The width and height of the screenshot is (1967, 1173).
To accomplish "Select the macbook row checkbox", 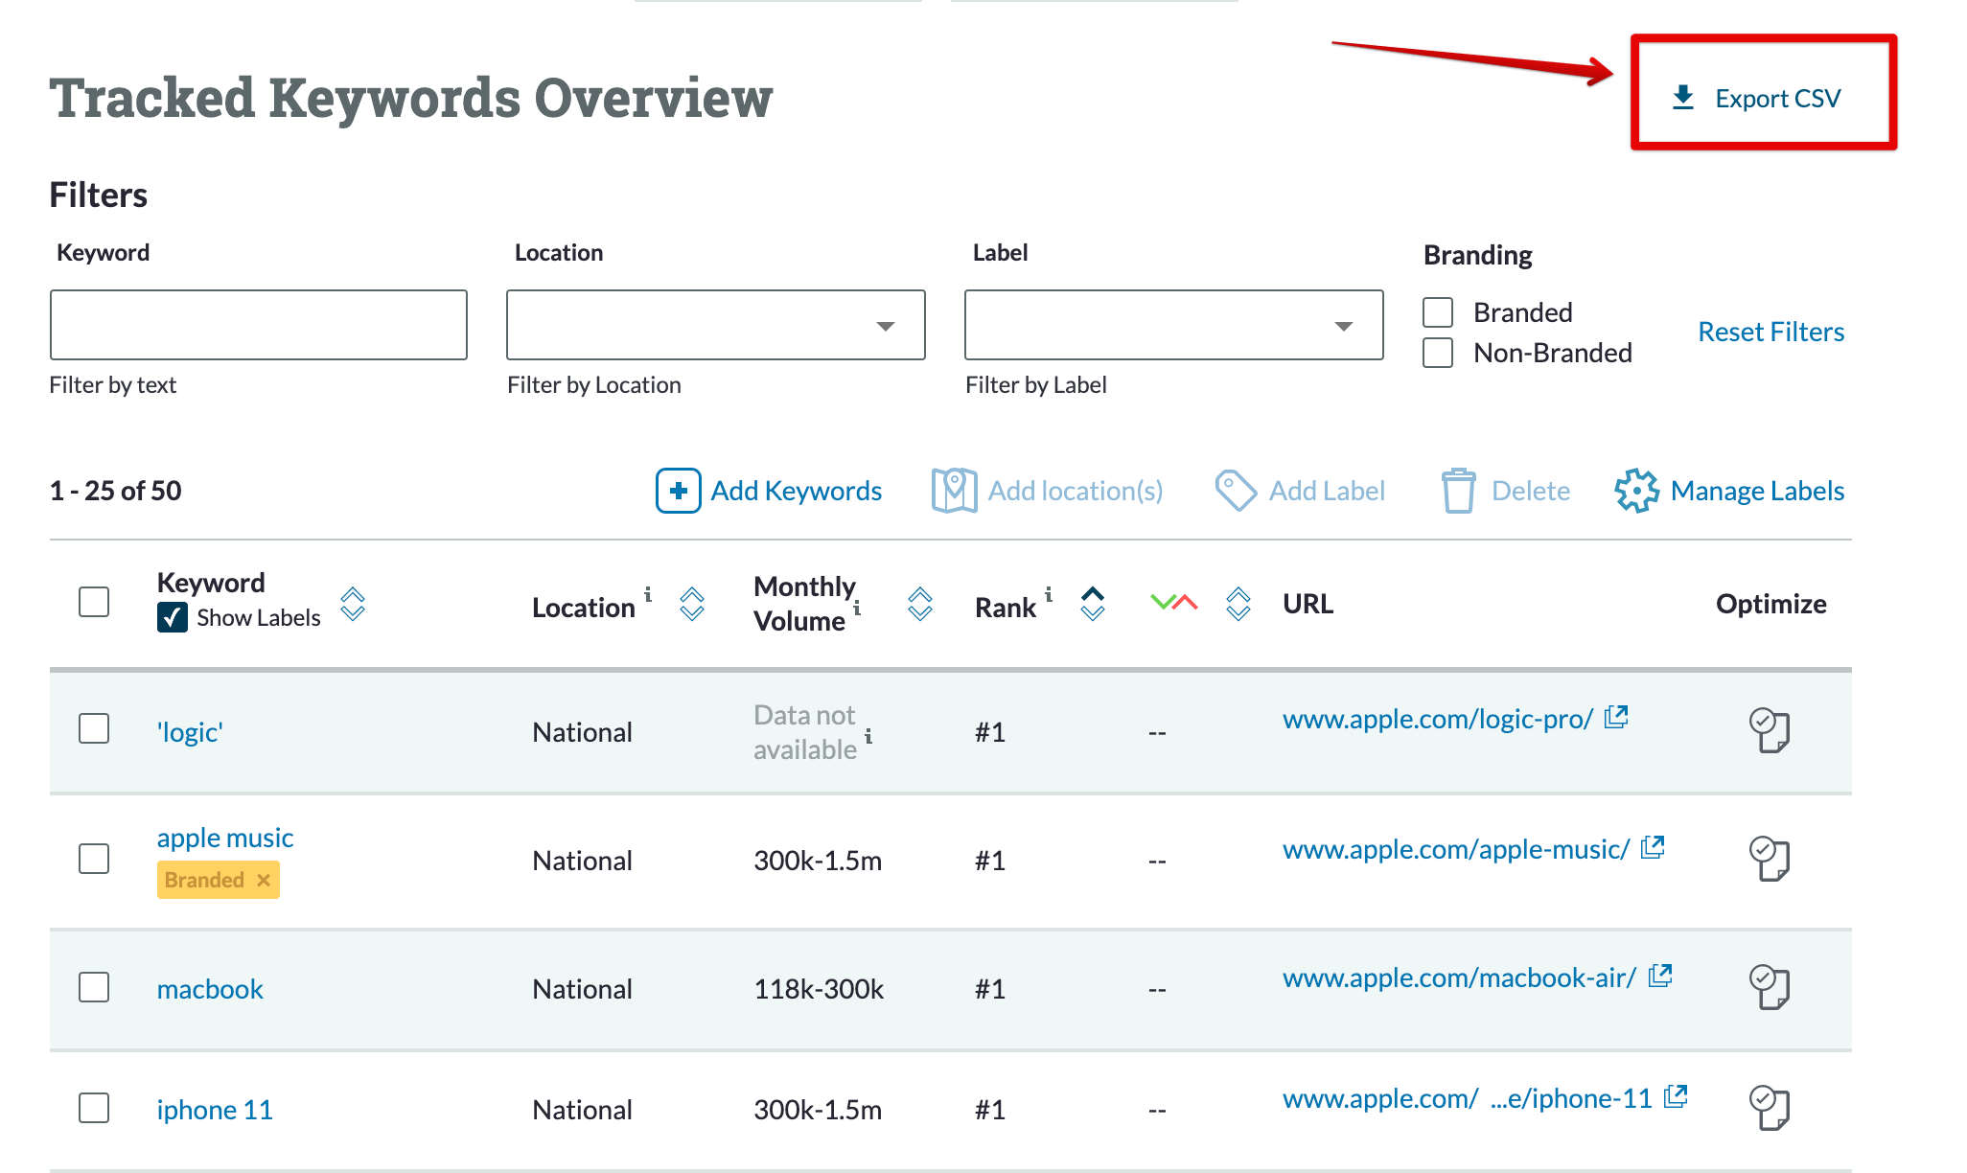I will click(x=94, y=987).
